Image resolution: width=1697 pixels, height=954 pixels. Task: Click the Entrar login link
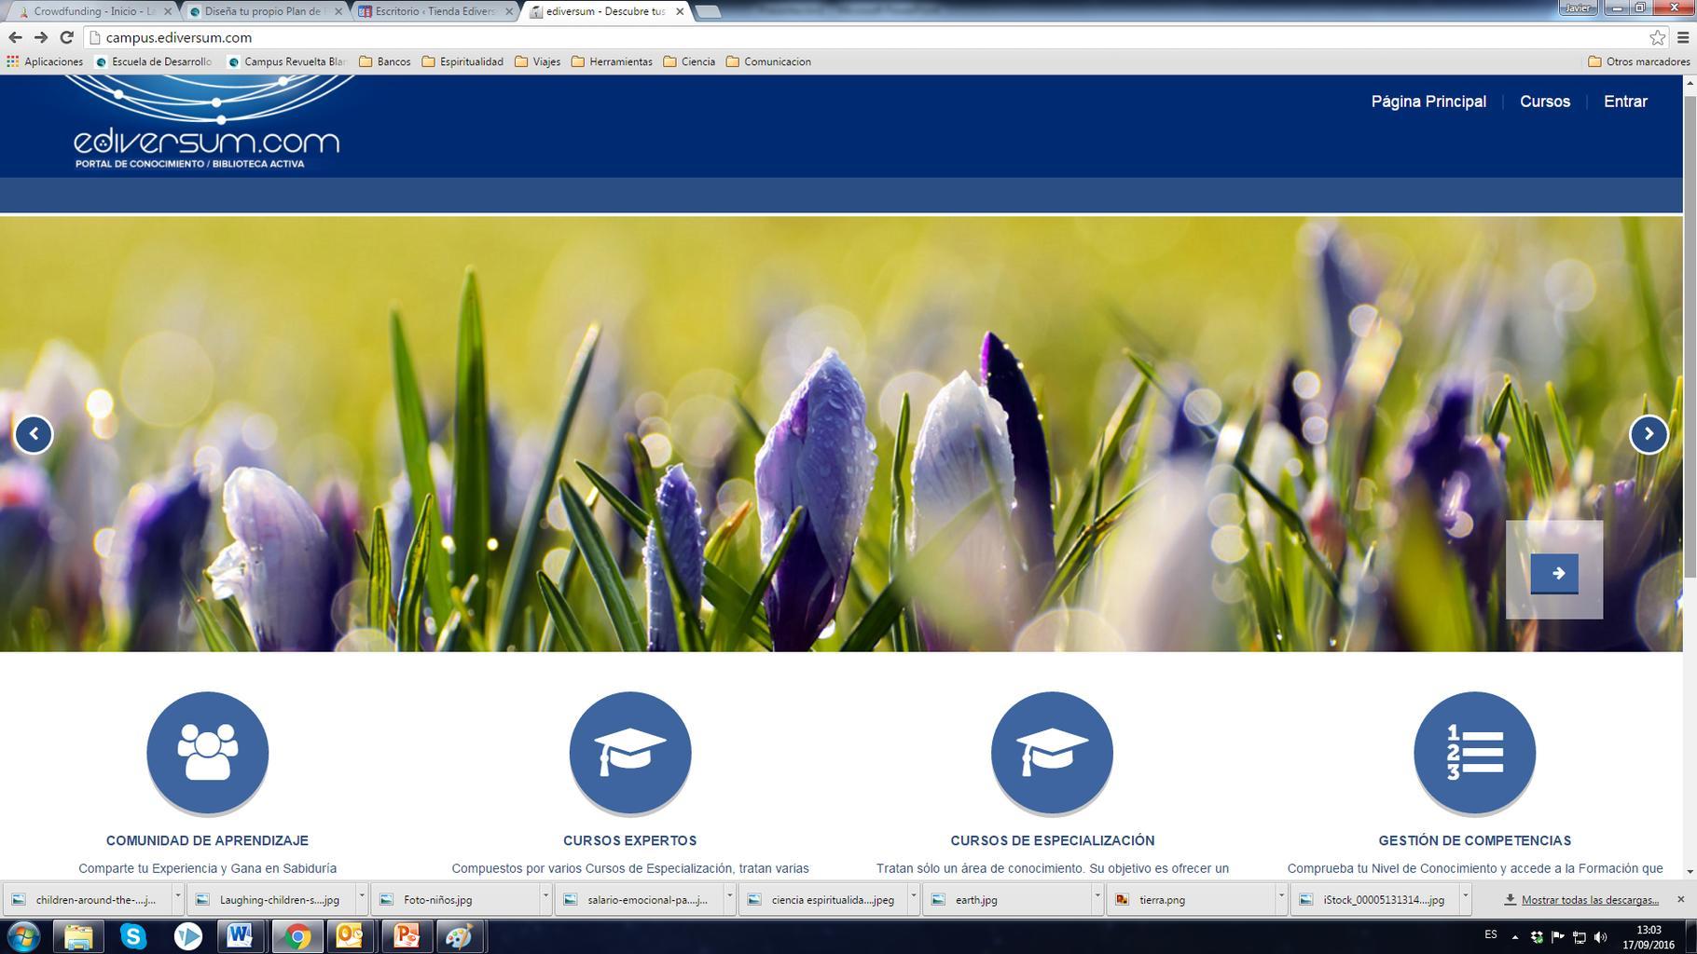(1624, 102)
